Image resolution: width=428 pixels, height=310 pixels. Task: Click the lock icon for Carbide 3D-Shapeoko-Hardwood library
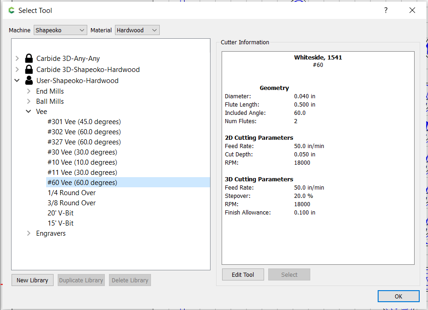tap(29, 70)
